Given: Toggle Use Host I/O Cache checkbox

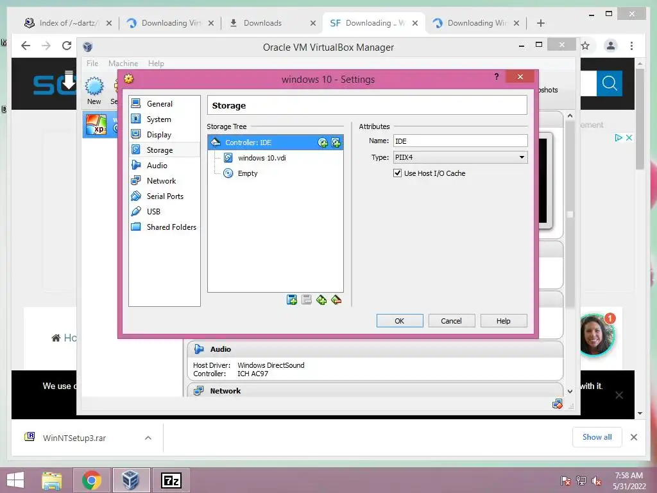Looking at the screenshot, I should 398,173.
